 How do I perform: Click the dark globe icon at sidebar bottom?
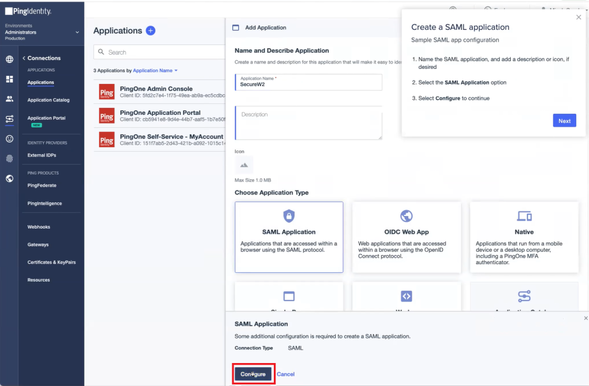[9, 179]
